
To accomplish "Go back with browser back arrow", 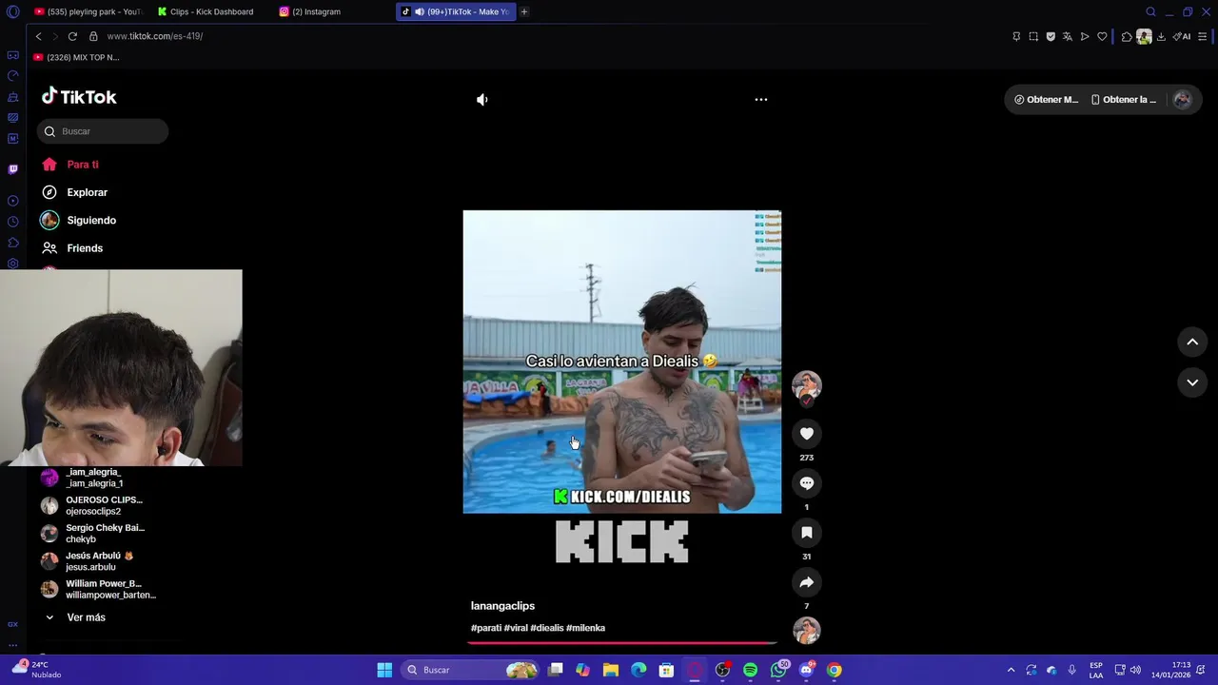I will (x=38, y=36).
